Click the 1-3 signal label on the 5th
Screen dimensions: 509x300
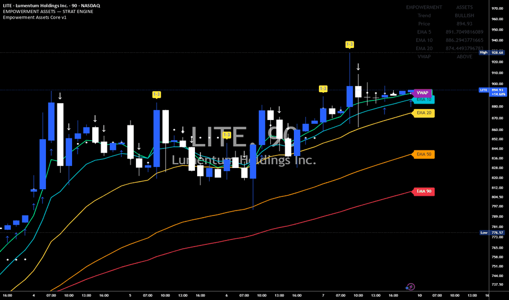pos(156,94)
